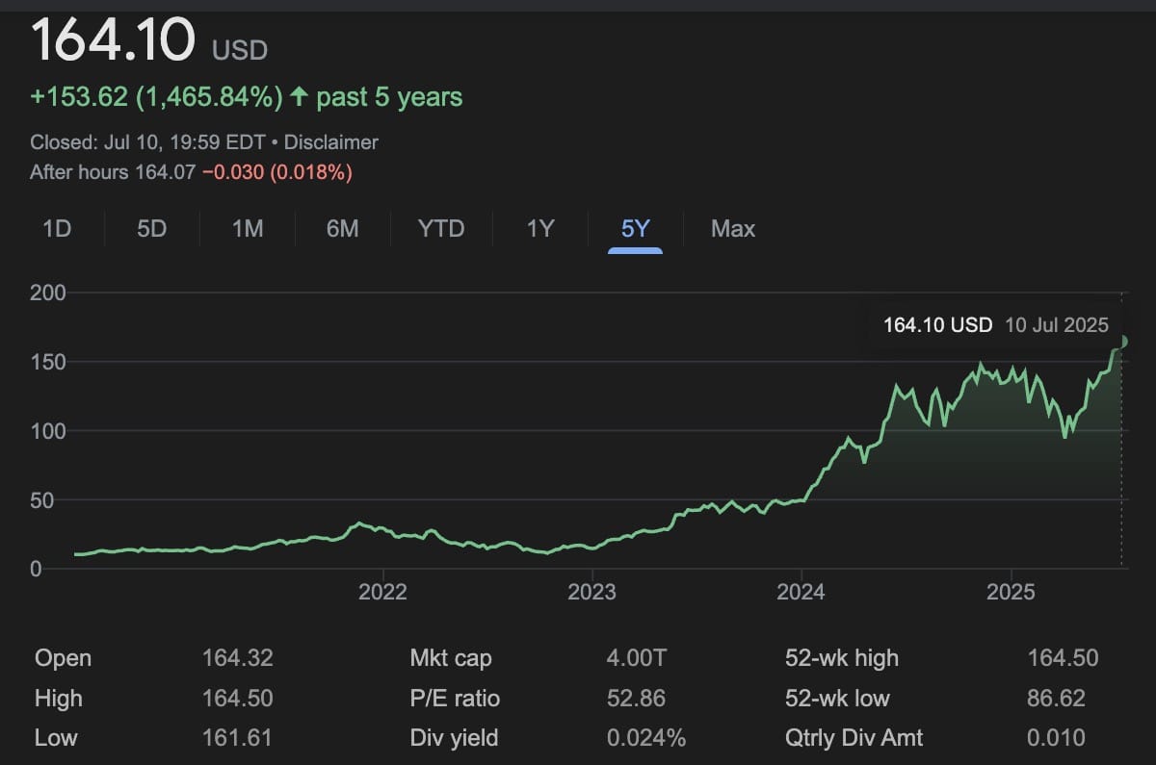Click the 2025 label on the x-axis
Image resolution: width=1156 pixels, height=765 pixels.
pyautogui.click(x=1011, y=592)
